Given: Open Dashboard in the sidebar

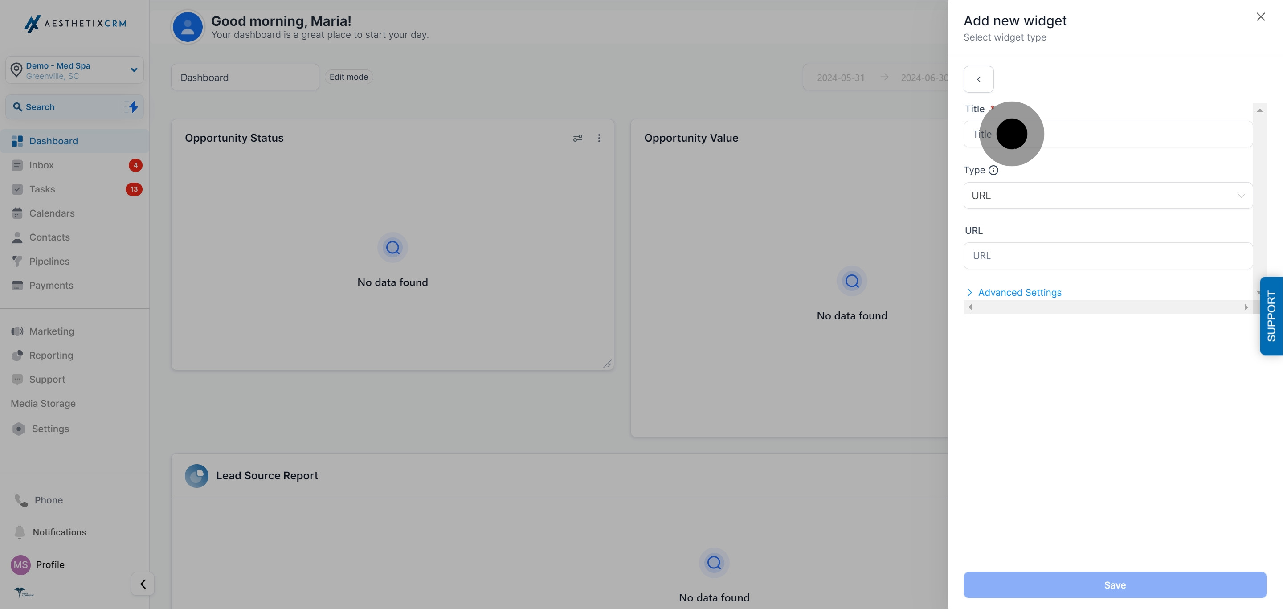Looking at the screenshot, I should 75,141.
